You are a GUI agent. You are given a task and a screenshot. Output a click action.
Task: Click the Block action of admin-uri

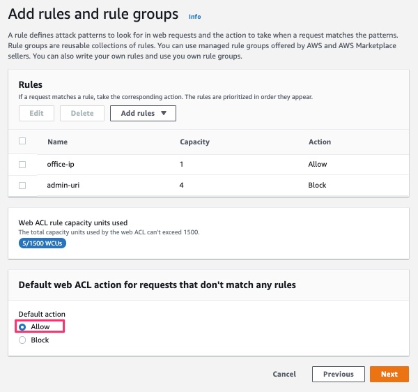317,185
